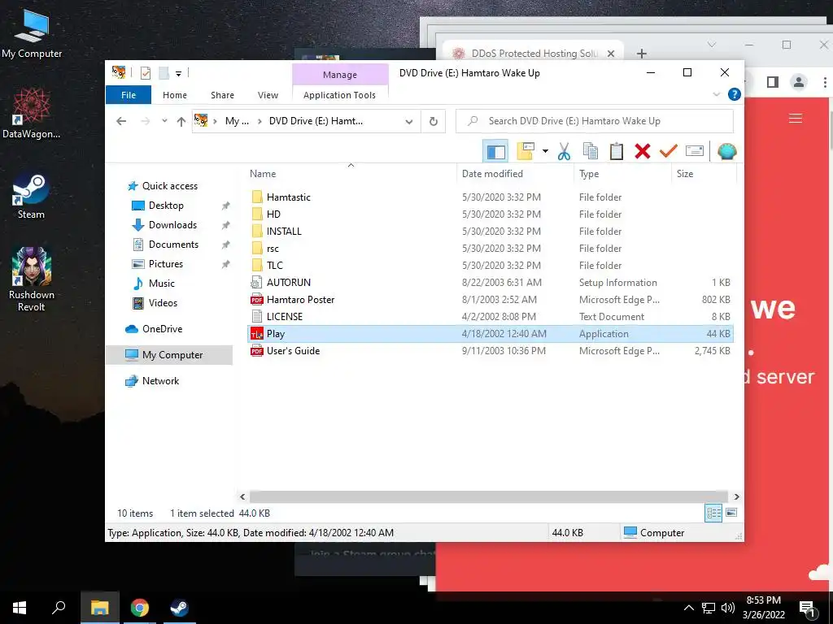Open the Windows Start menu
This screenshot has height=624, width=833.
20,608
